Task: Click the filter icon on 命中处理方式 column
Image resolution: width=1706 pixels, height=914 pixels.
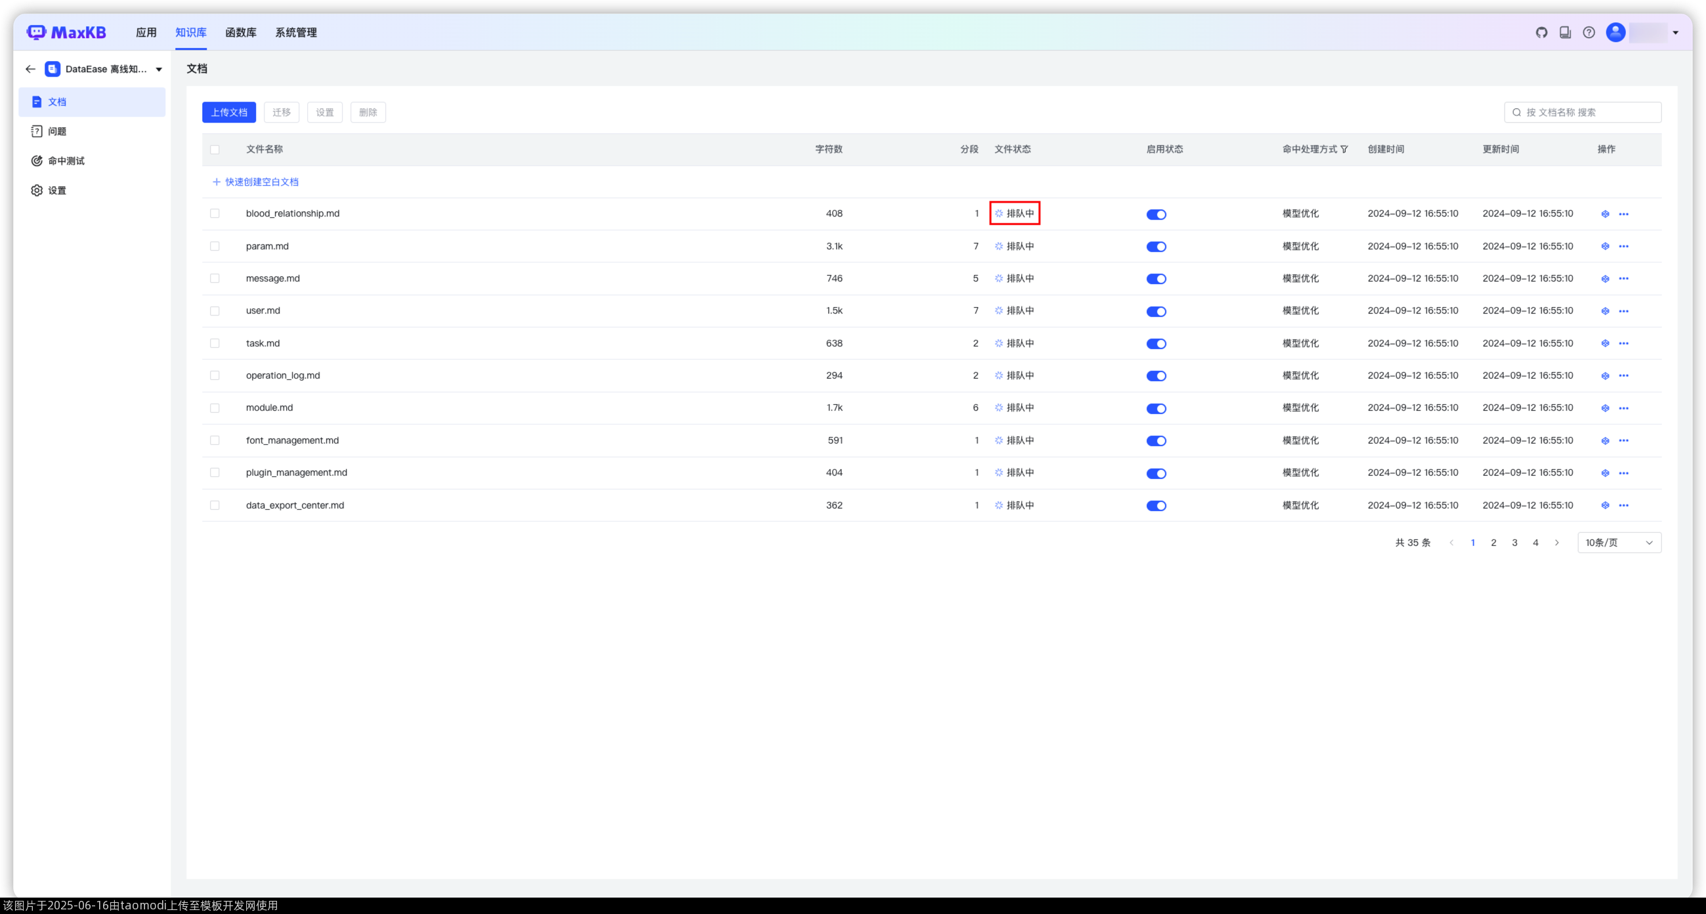Action: pos(1344,150)
